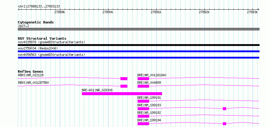
Task: Click the magenta BRE-AS1 NR_028308 bar
Action: click(122, 94)
